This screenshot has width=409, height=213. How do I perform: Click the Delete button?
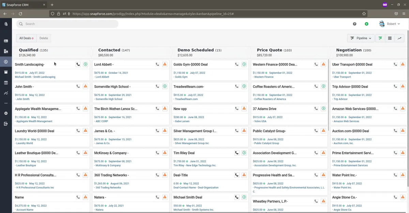(x=44, y=38)
